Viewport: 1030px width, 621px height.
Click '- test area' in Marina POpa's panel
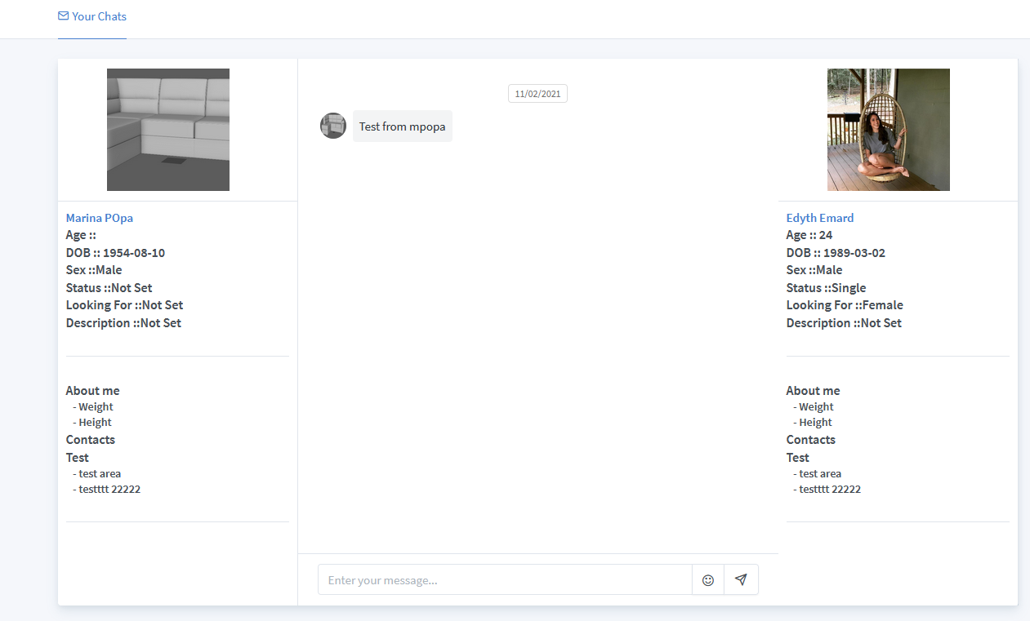tap(97, 474)
